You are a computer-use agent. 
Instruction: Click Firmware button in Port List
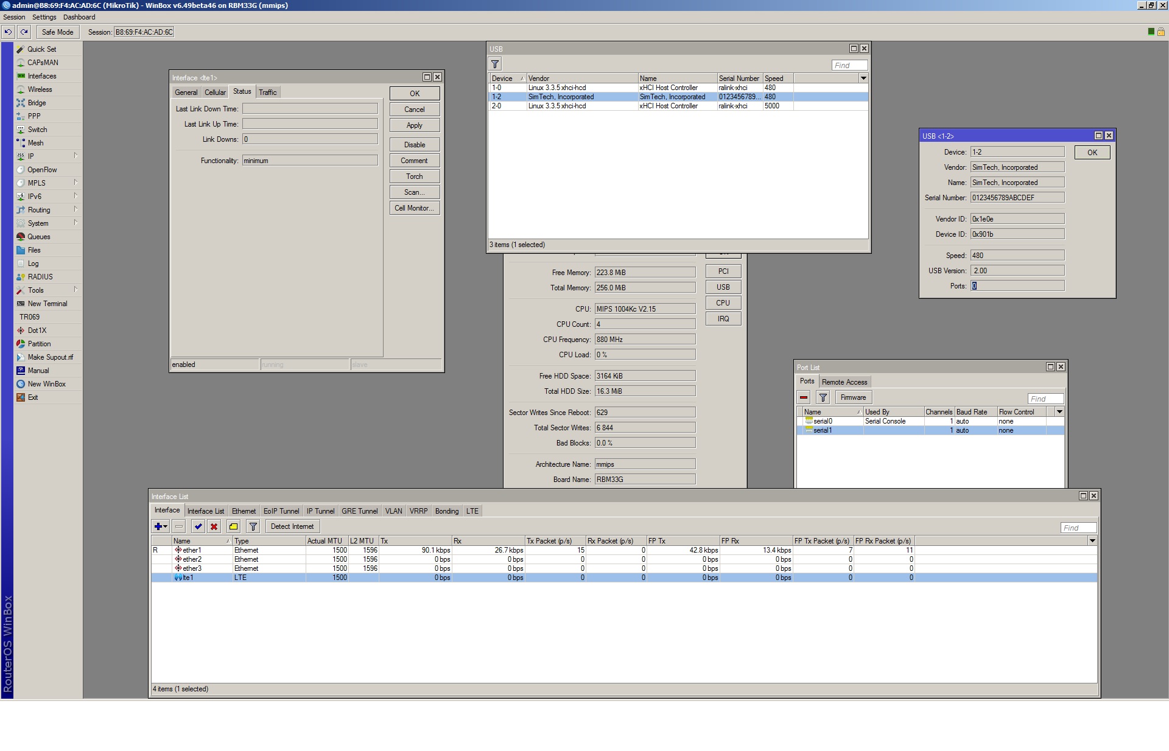853,397
